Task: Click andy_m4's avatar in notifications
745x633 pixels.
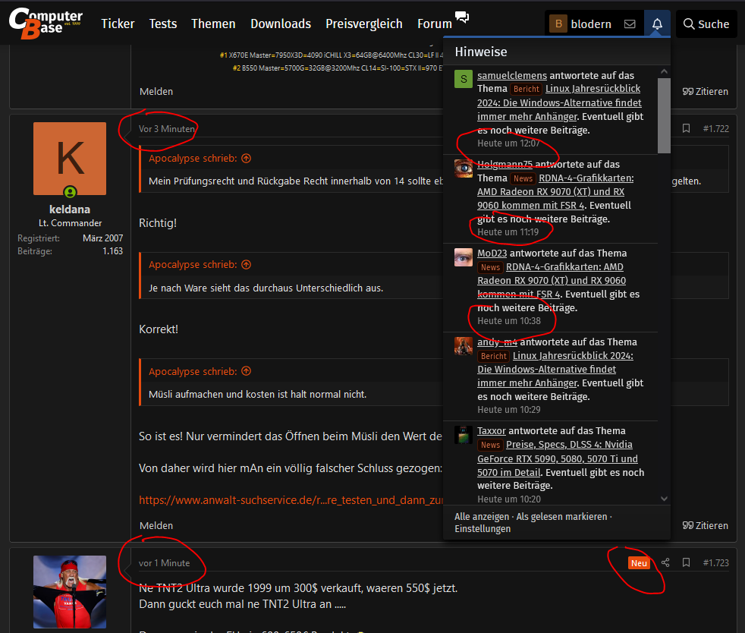Action: (x=464, y=346)
